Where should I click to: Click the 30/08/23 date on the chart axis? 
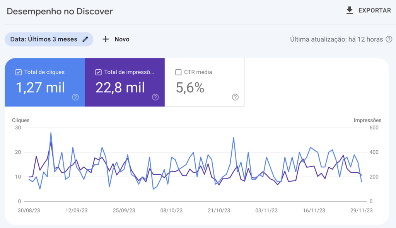(29, 210)
